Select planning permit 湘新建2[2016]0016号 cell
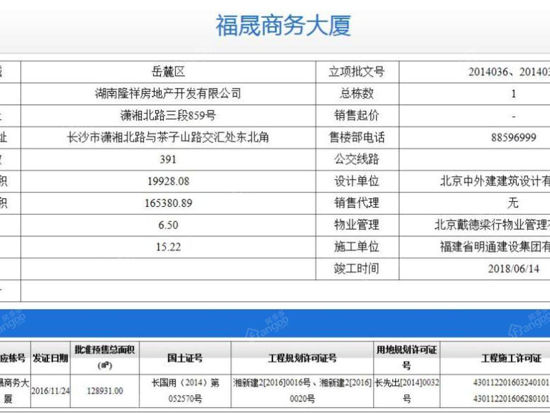This screenshot has width=550, height=413. click(x=302, y=391)
